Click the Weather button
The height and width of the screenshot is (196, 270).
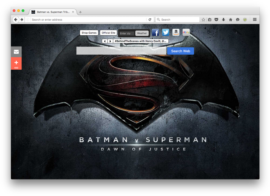[142, 33]
